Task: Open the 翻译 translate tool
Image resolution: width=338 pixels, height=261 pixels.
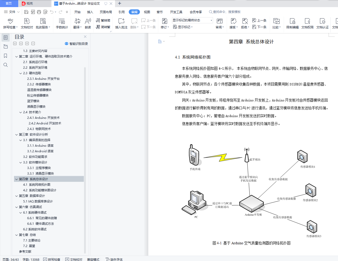Action: pos(77,23)
